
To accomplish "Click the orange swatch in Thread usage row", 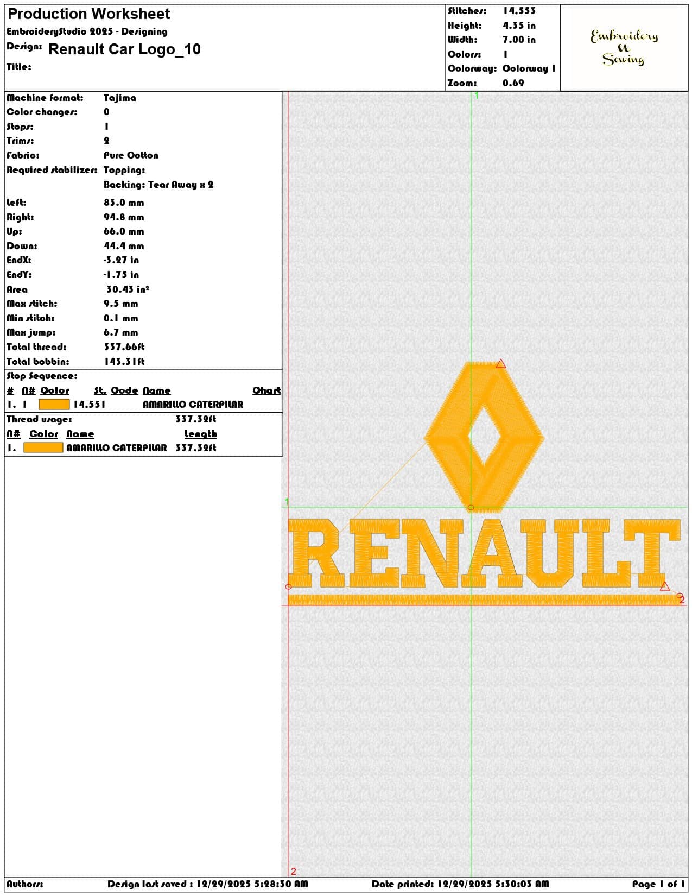I will coord(43,448).
